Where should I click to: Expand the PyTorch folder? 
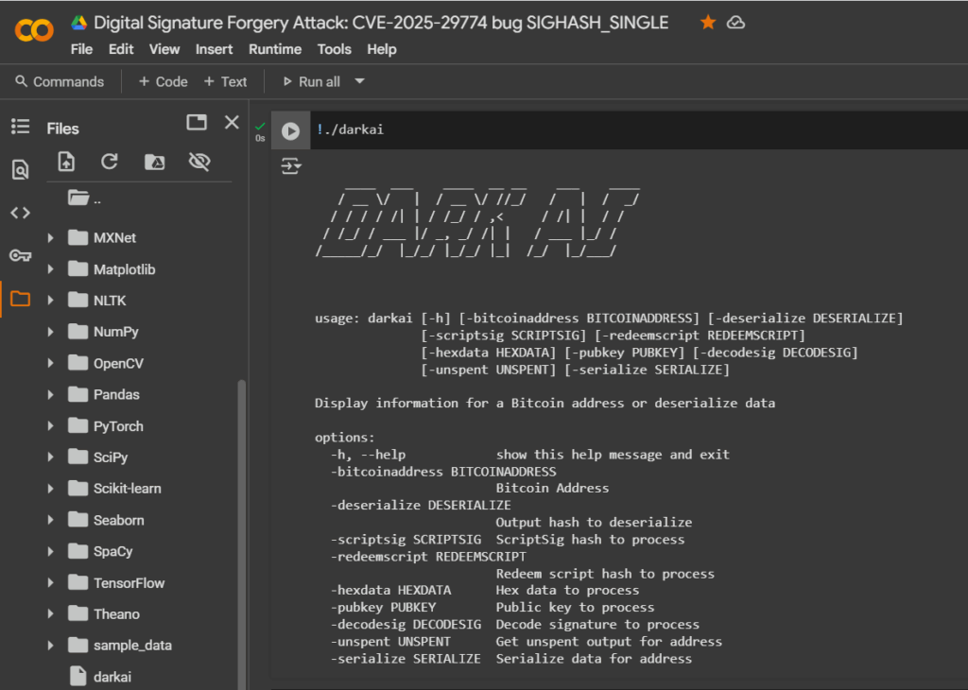(51, 426)
